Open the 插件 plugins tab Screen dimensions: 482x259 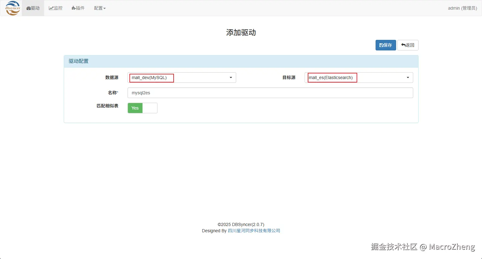point(78,8)
